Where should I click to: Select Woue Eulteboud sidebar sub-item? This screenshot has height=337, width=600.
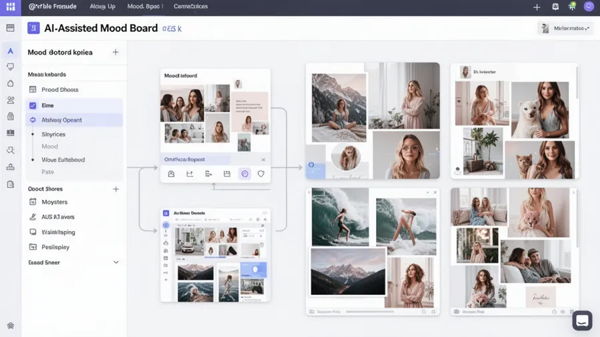click(x=63, y=160)
